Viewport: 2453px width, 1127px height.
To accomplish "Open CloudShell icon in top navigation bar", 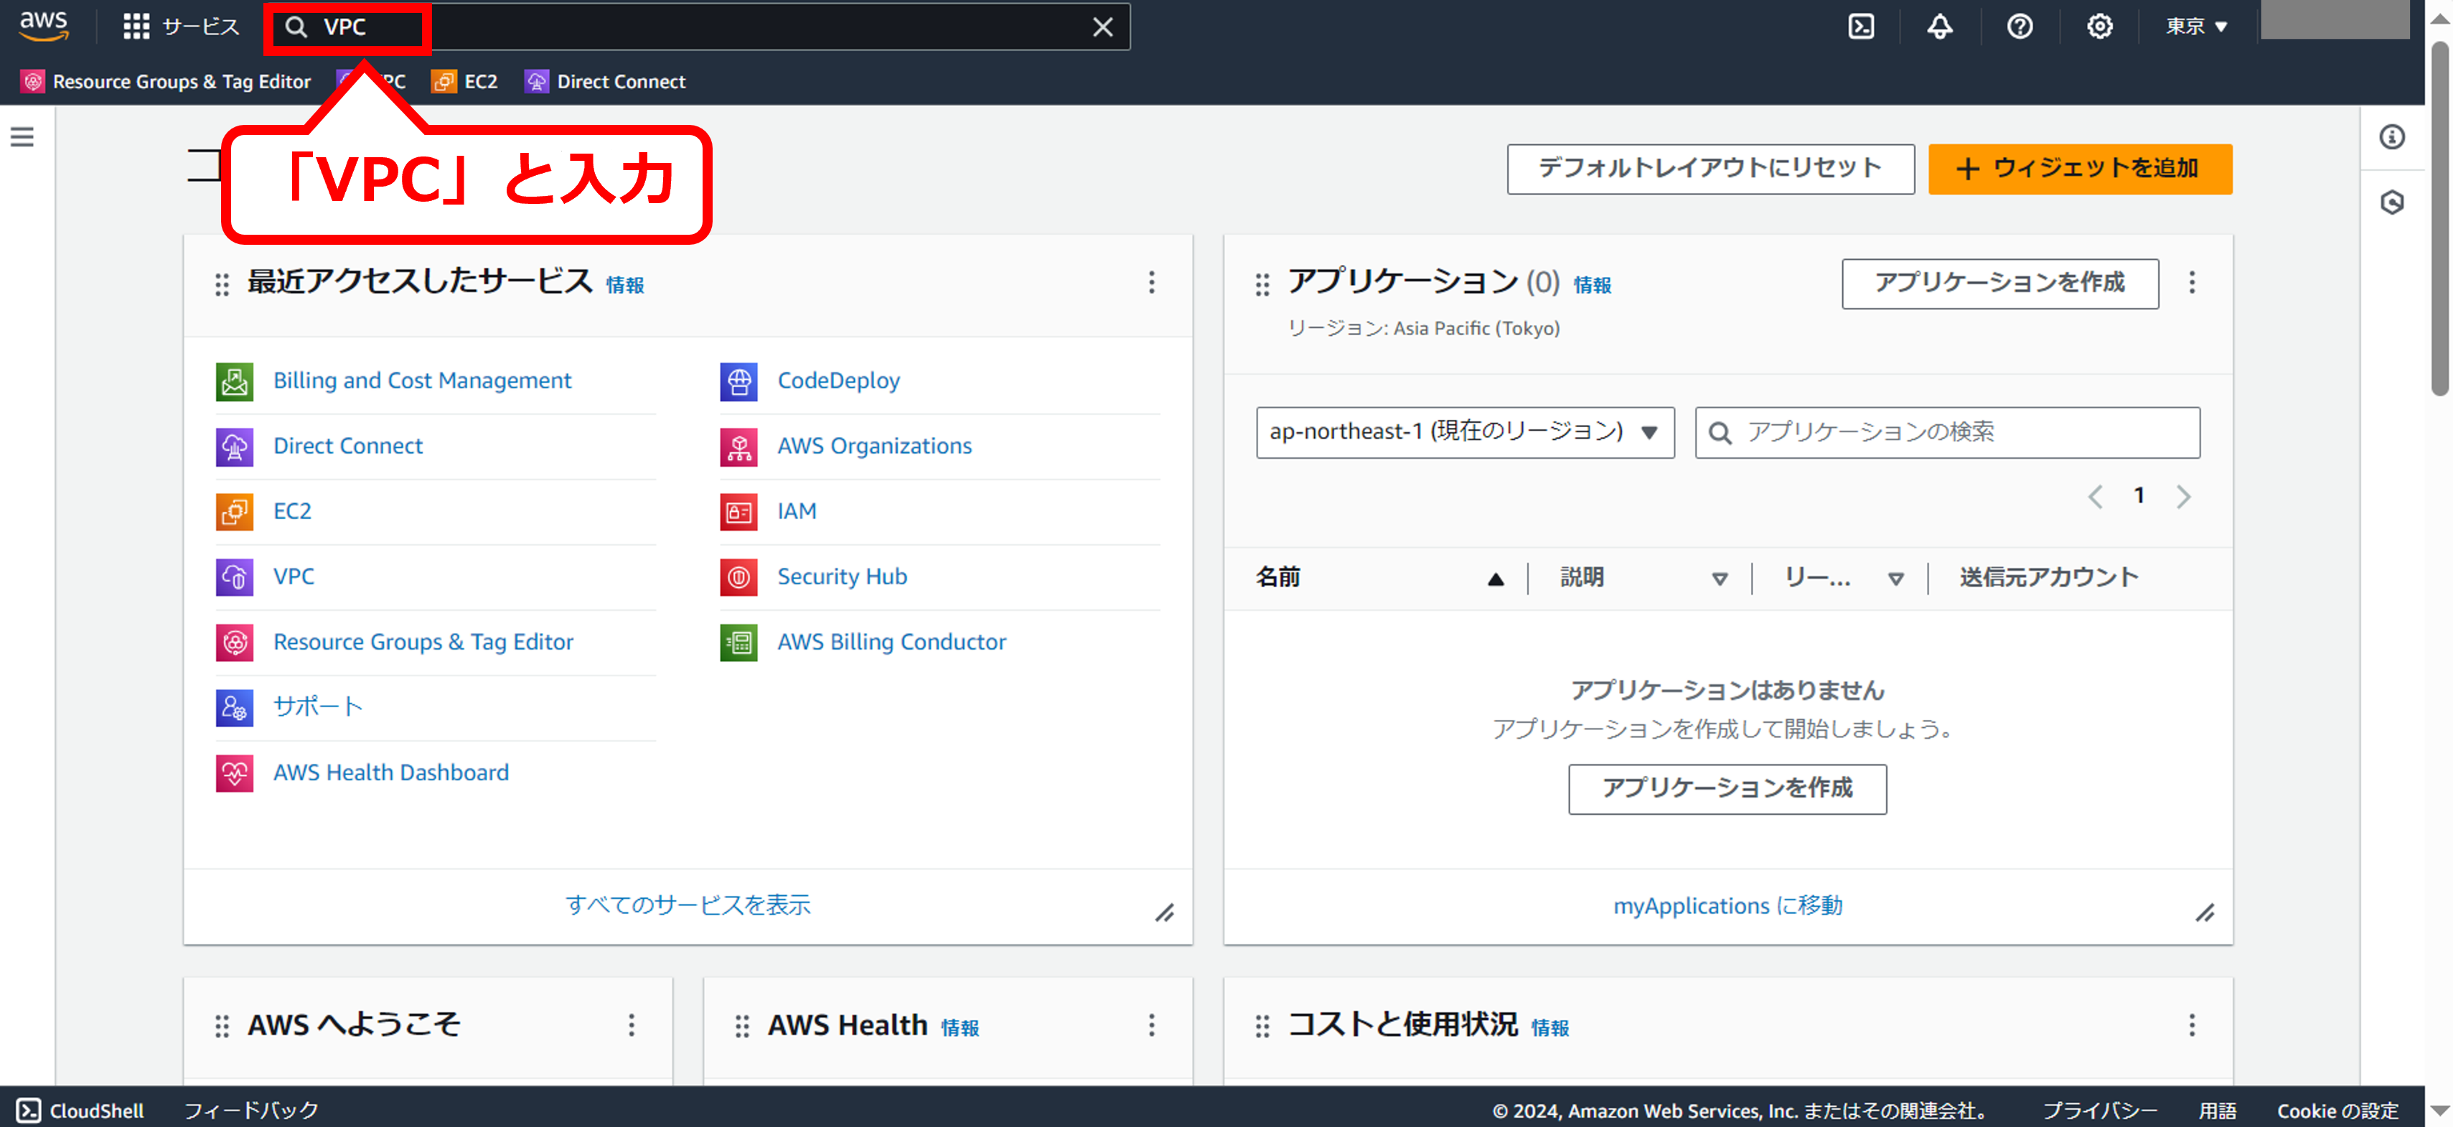I will (x=1861, y=27).
